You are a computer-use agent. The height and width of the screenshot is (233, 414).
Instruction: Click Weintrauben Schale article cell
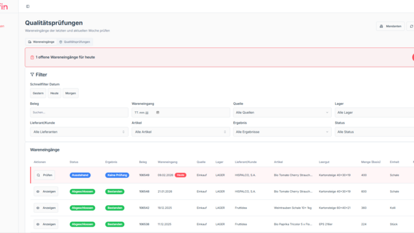pos(293,208)
